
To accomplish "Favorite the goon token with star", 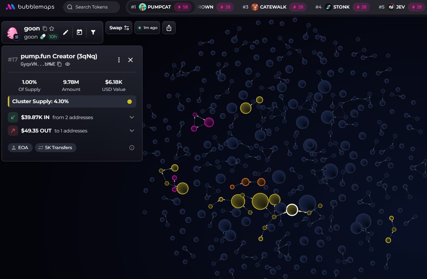I will click(52, 29).
